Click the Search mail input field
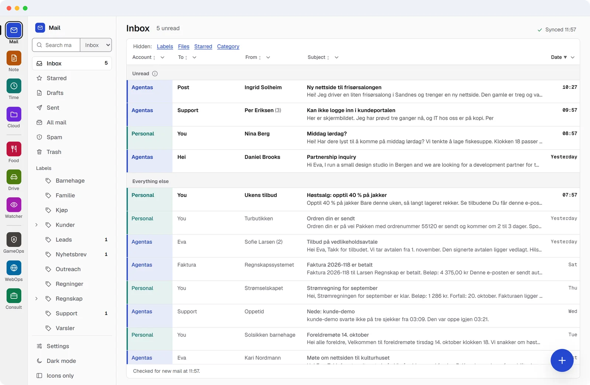Image resolution: width=590 pixels, height=385 pixels. 56,45
